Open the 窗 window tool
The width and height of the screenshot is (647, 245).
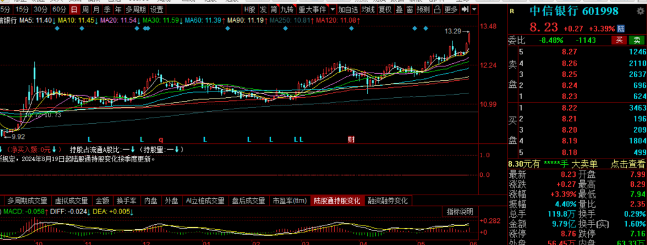(409, 9)
